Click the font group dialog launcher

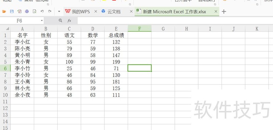tap(130, 4)
